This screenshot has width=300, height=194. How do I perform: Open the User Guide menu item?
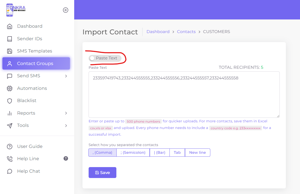pos(30,146)
